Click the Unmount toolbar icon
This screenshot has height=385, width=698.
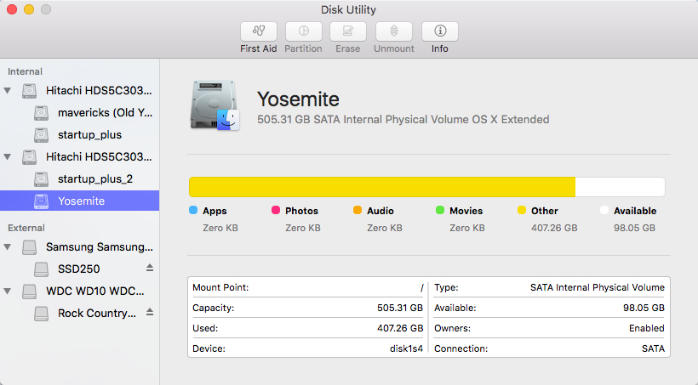click(394, 31)
